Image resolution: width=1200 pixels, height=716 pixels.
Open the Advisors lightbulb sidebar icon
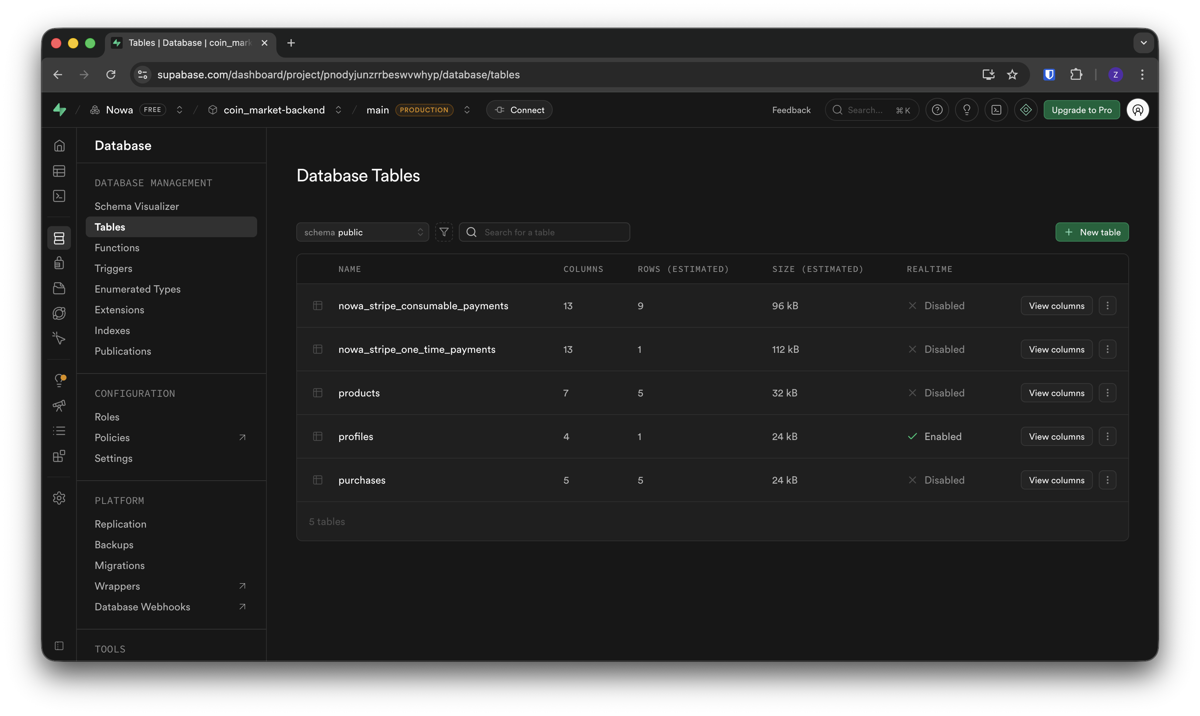pos(59,380)
